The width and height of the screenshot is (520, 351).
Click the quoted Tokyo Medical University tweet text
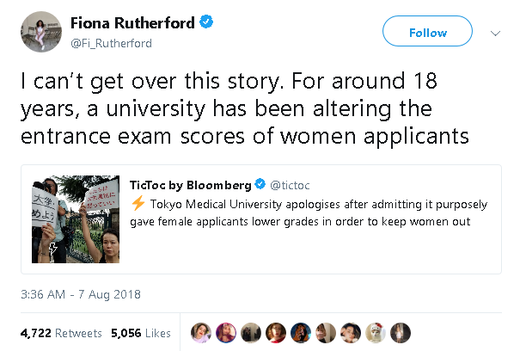coord(308,212)
